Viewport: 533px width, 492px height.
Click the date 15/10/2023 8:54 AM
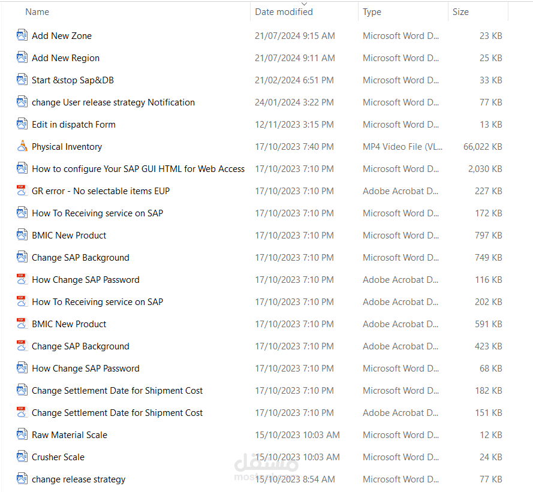point(295,479)
